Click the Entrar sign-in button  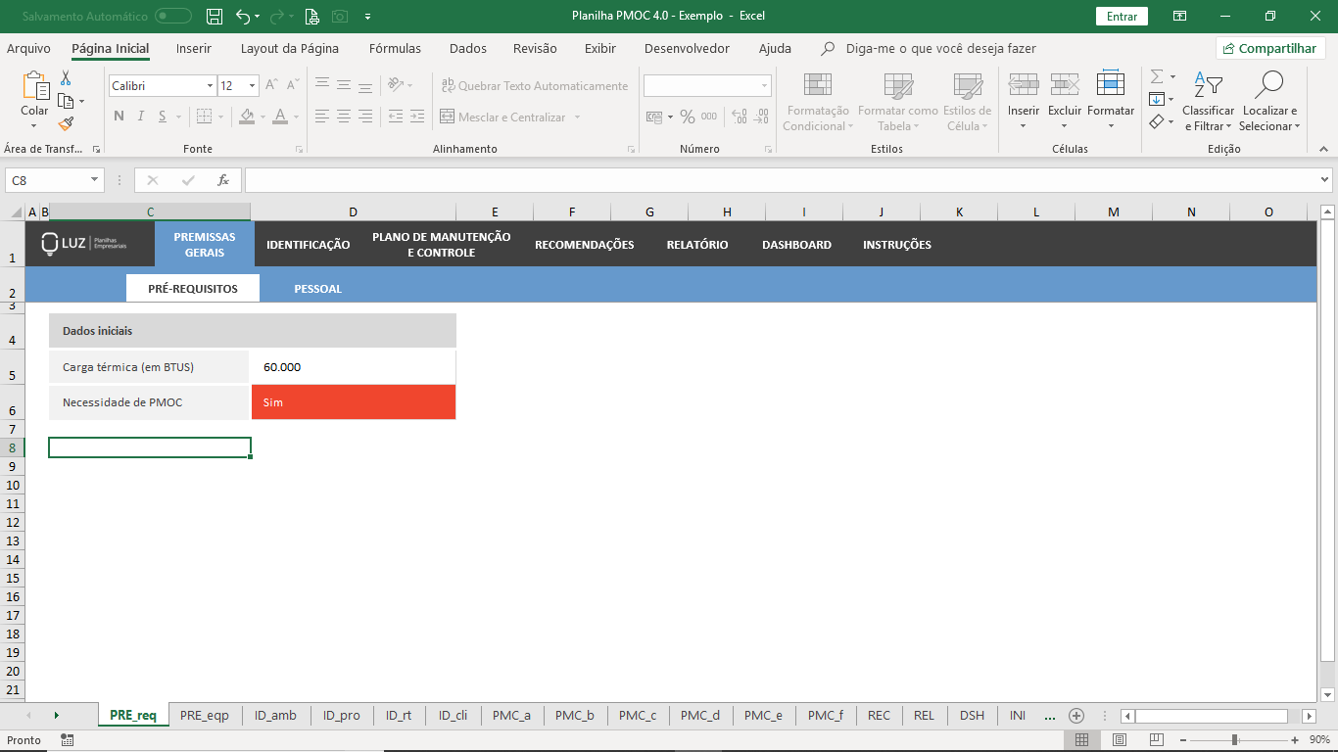1122,16
